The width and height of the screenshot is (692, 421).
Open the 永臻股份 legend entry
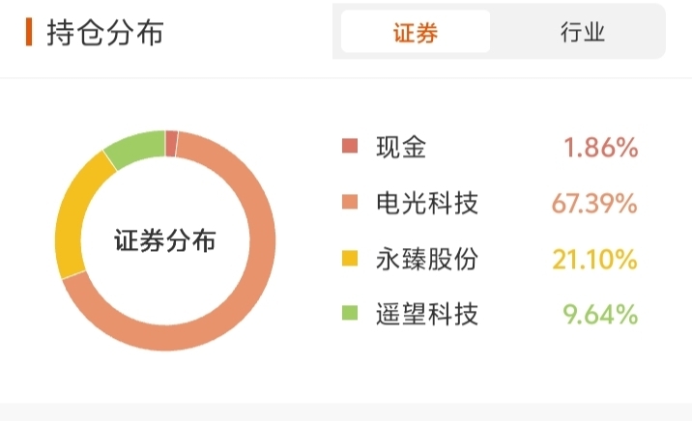(426, 259)
